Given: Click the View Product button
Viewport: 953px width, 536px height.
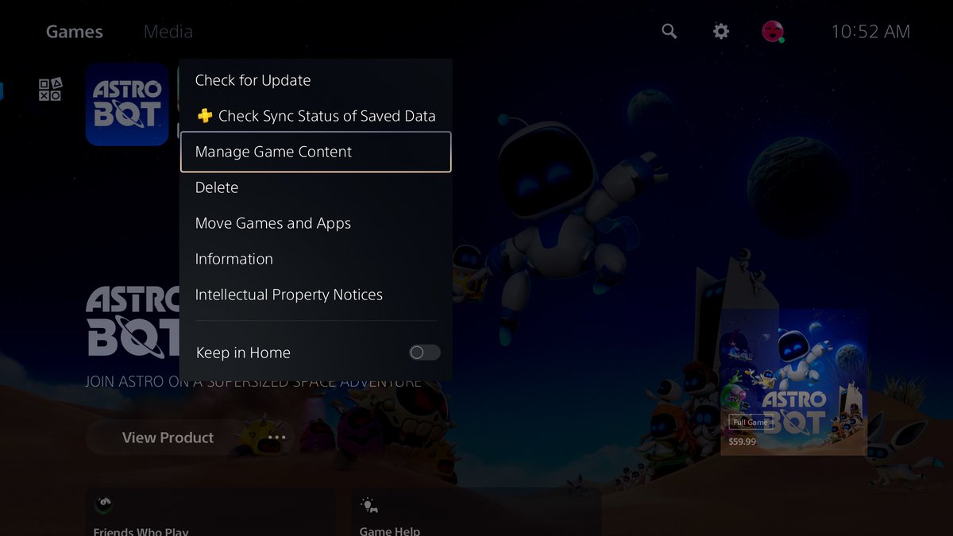Looking at the screenshot, I should [167, 438].
